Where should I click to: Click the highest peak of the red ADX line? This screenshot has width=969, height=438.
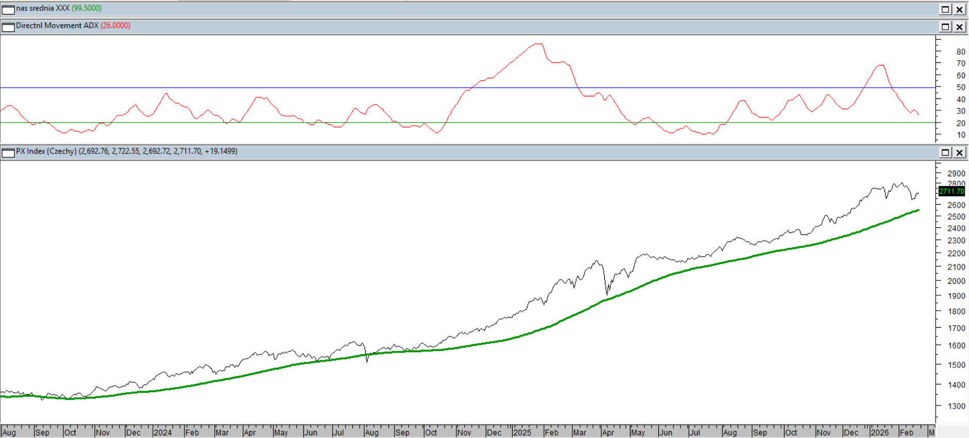point(538,44)
